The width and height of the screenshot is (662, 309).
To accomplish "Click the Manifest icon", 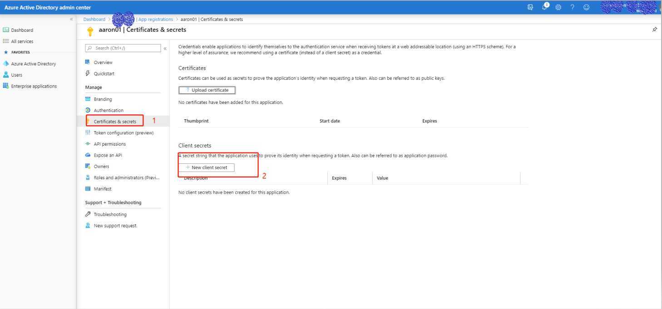I will pos(88,189).
